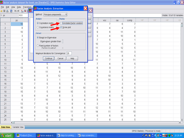Screen dimensions: 184x138
Task: Select the oa column header
Action: tap(117, 20)
